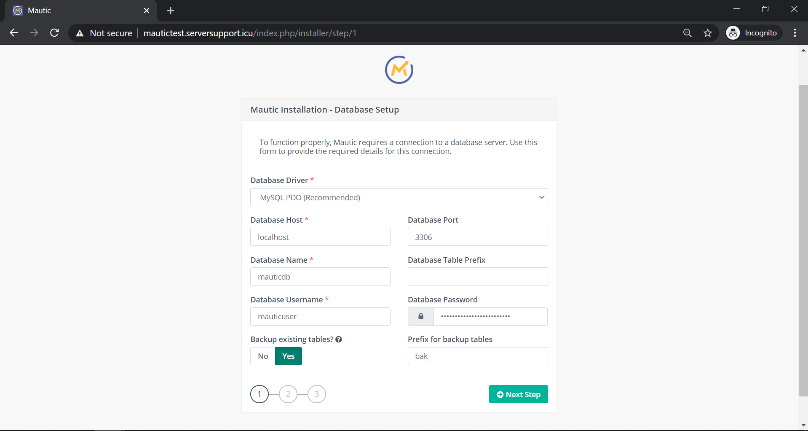The image size is (808, 431).
Task: Jump to installer step 3 circle
Action: tap(317, 394)
